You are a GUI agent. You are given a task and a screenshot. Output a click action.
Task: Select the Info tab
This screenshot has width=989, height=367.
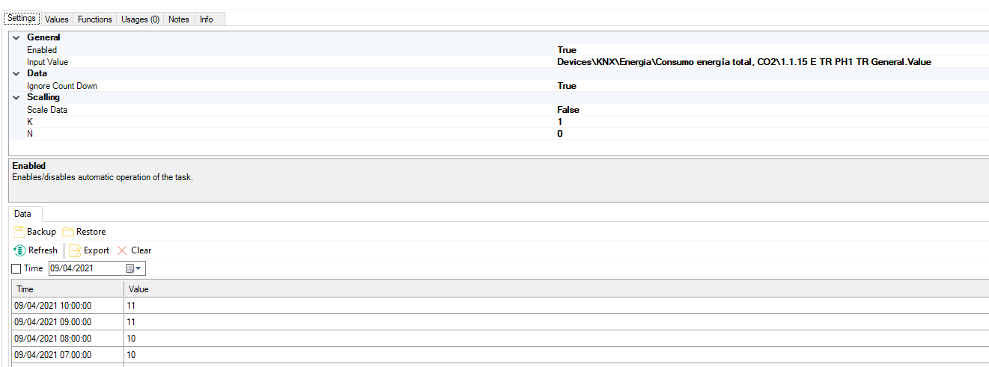point(206,19)
